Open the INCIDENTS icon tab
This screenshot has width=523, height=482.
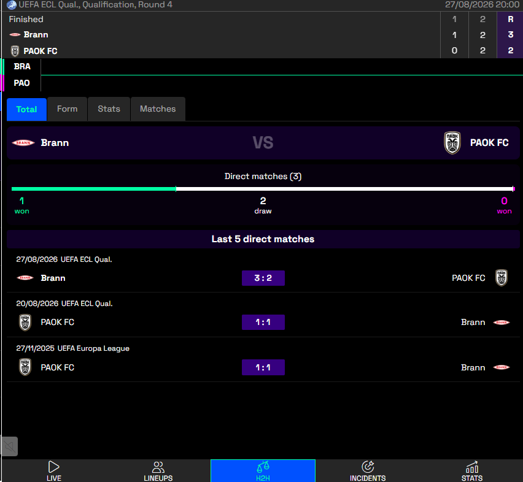368,471
